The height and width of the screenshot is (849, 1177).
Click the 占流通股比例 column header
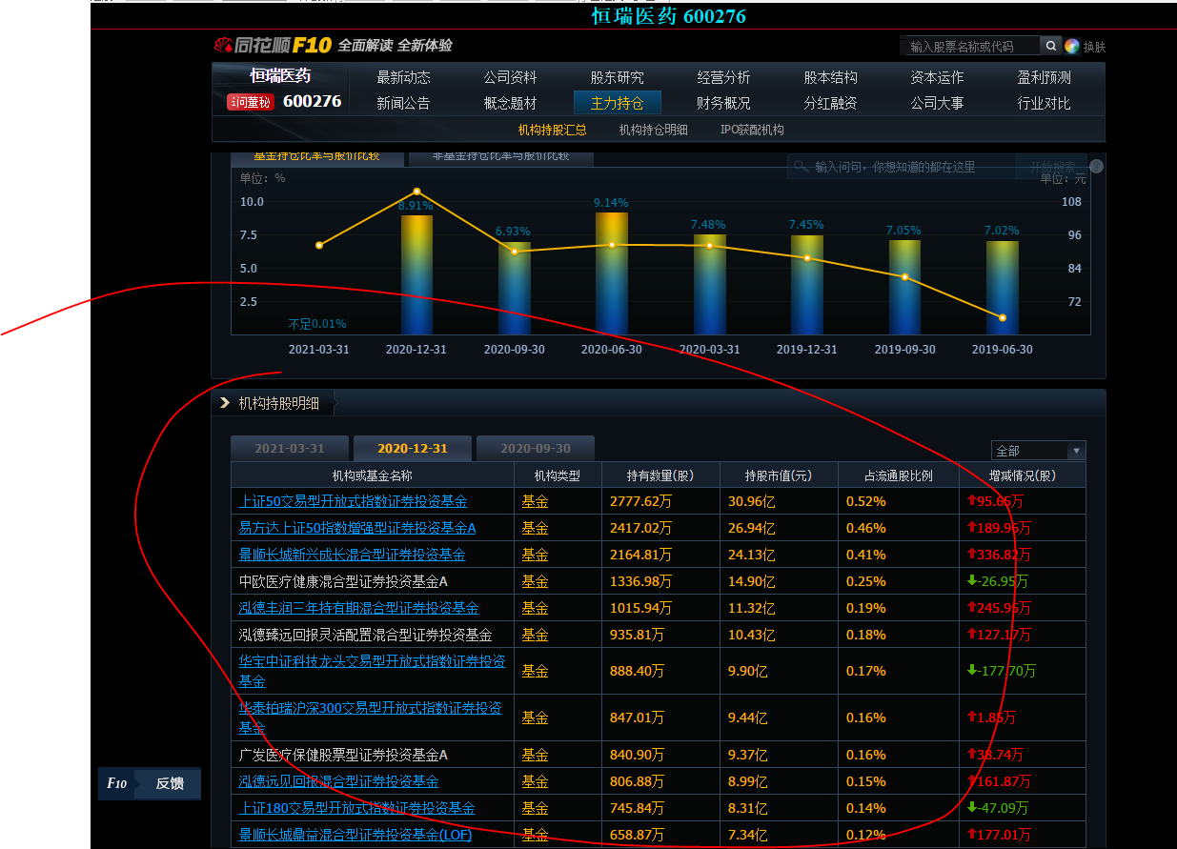(899, 475)
